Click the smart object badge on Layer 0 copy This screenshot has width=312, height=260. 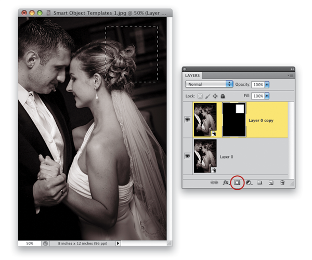click(x=213, y=134)
